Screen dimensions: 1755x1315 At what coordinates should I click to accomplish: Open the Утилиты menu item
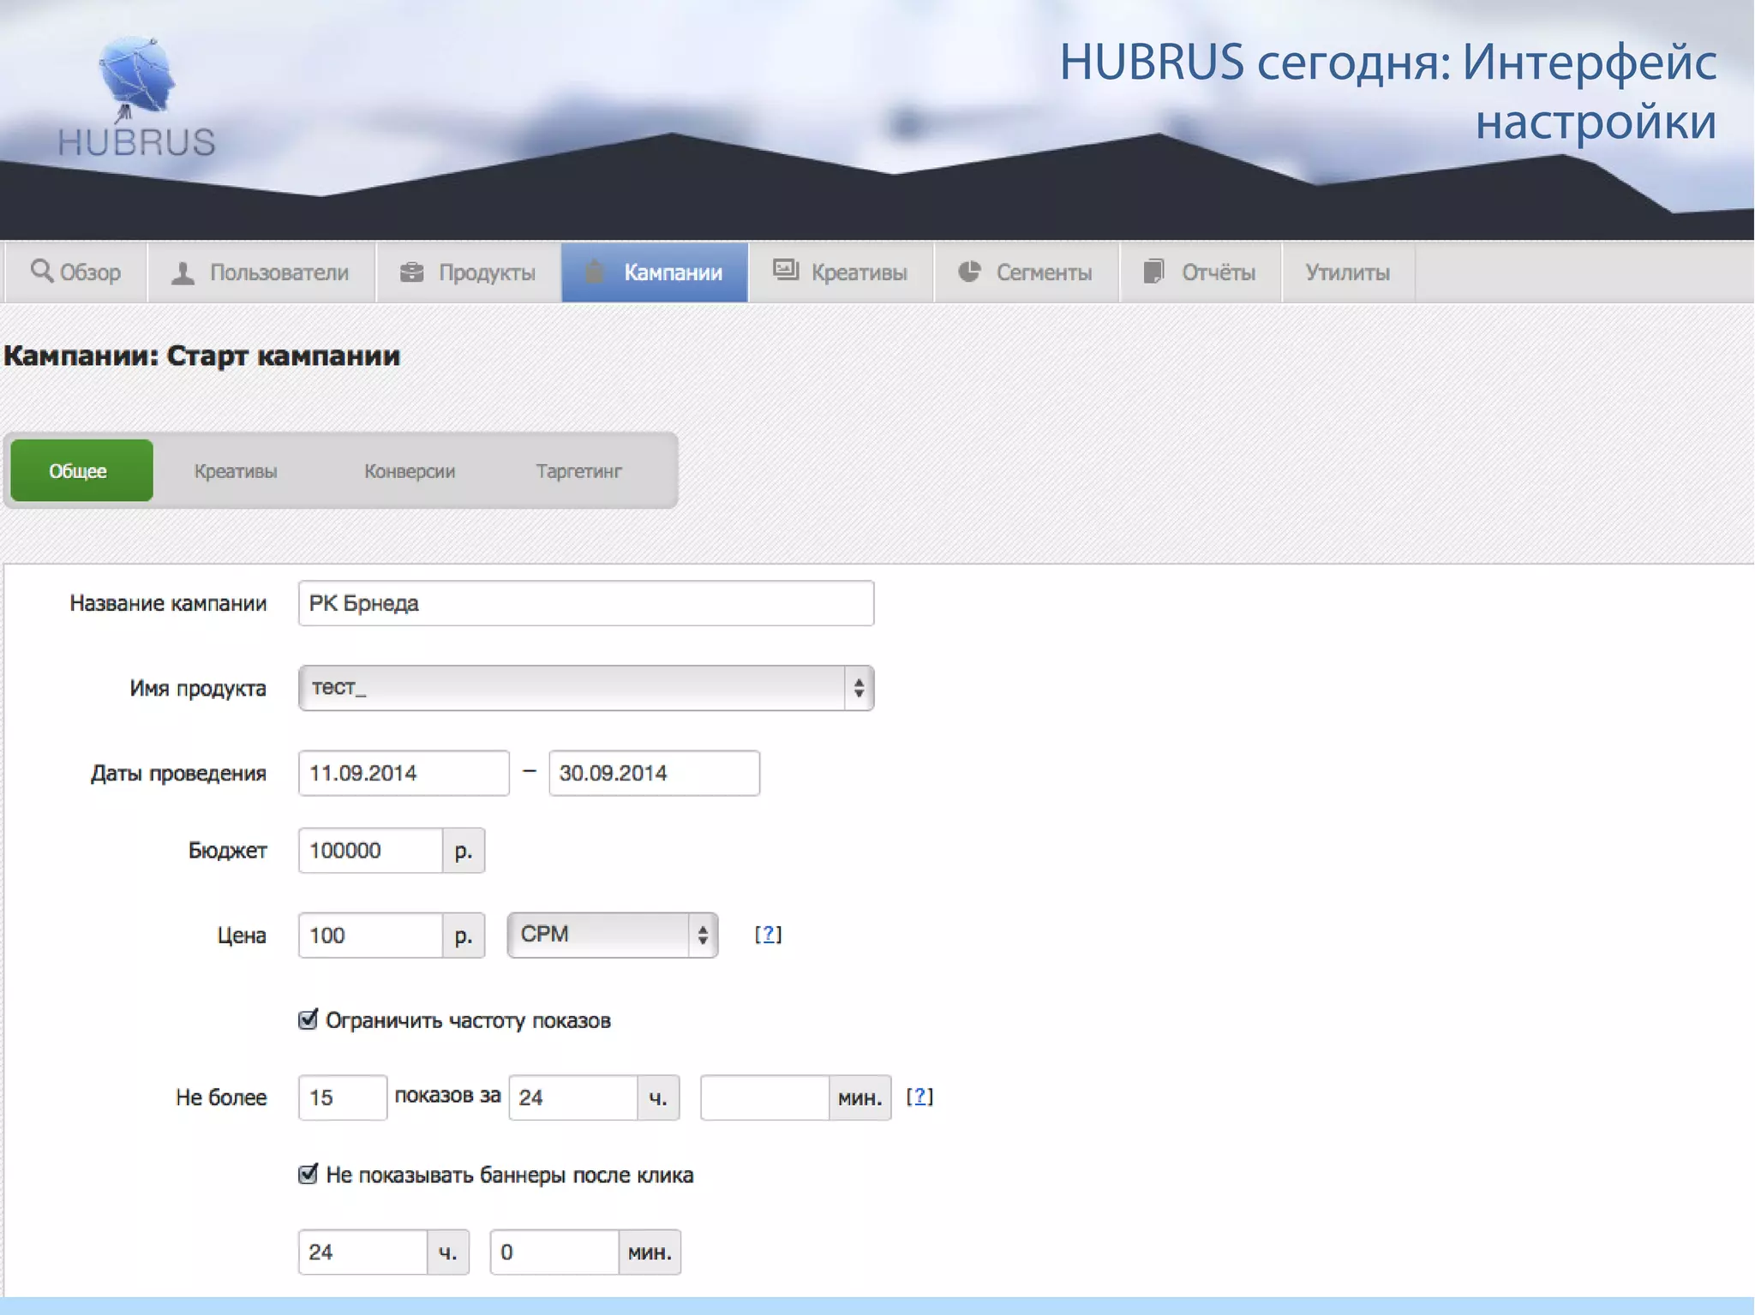(1348, 272)
